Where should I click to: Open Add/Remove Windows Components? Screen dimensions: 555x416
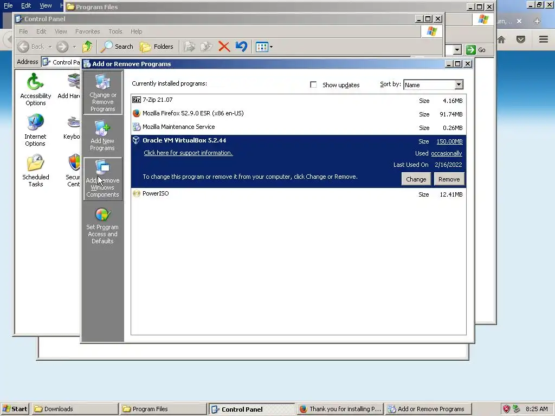point(102,179)
